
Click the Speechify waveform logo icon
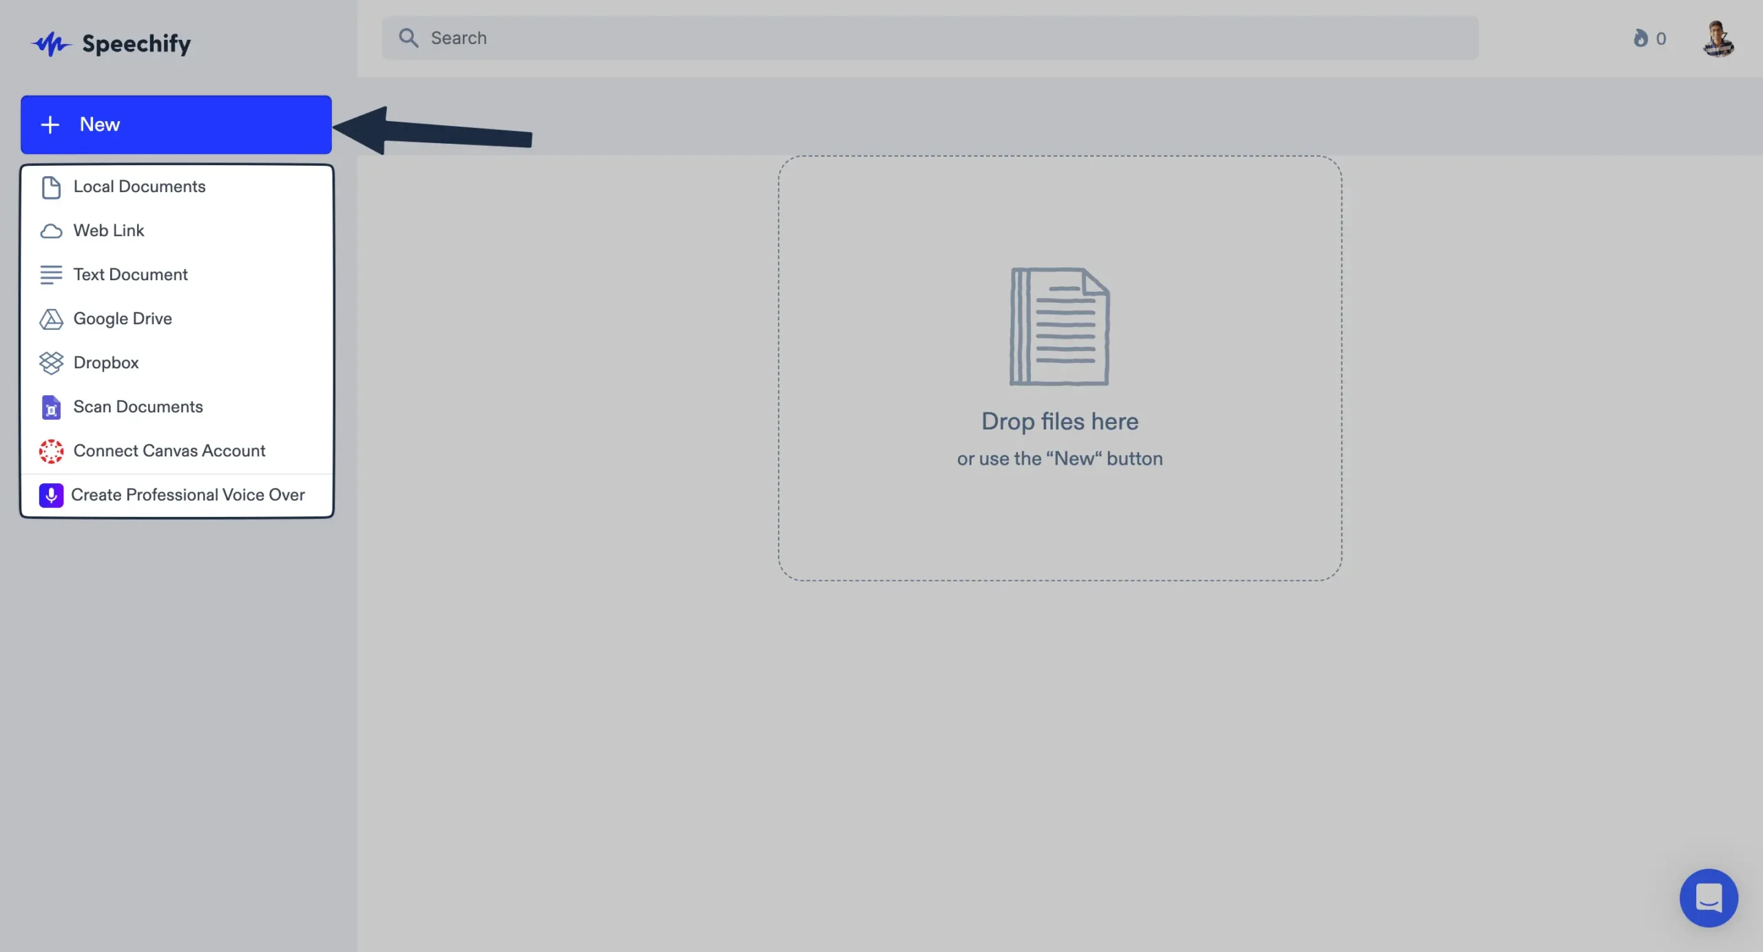51,44
